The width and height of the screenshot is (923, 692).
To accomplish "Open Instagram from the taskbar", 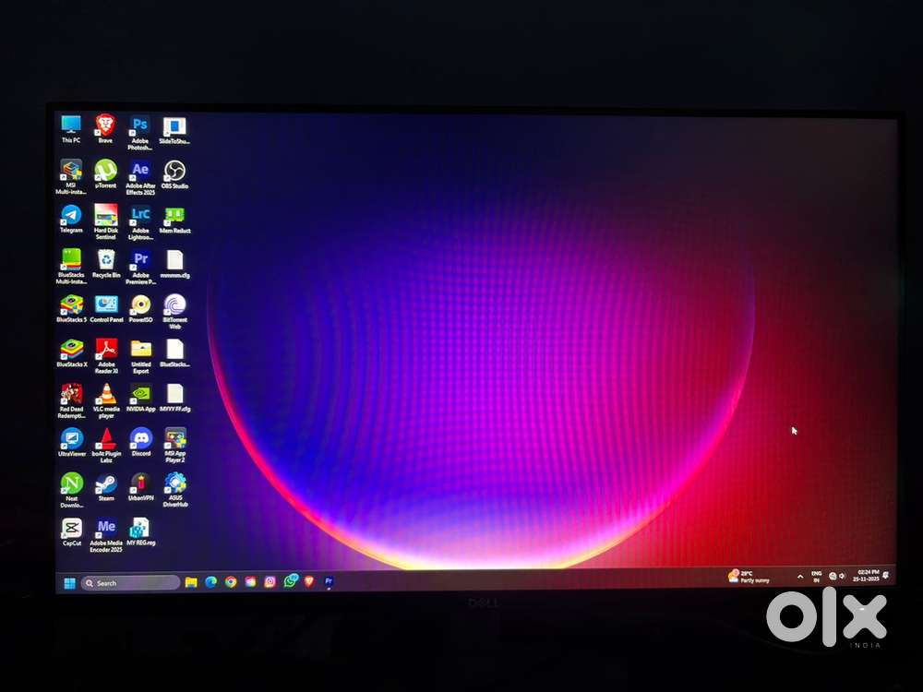I will point(270,581).
